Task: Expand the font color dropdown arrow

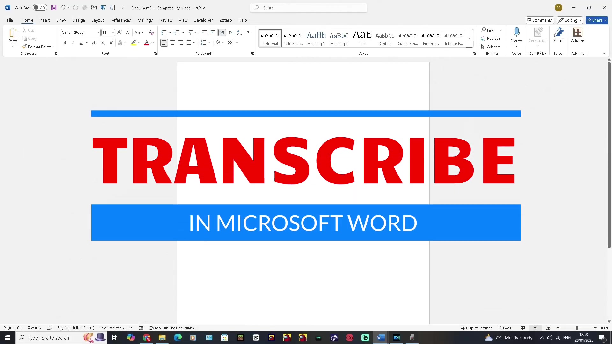Action: coord(152,42)
